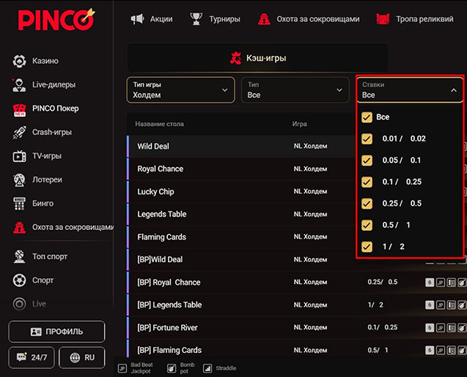Select PINCO Покер cards icon
Screen dimensions: 467x377
click(x=19, y=109)
